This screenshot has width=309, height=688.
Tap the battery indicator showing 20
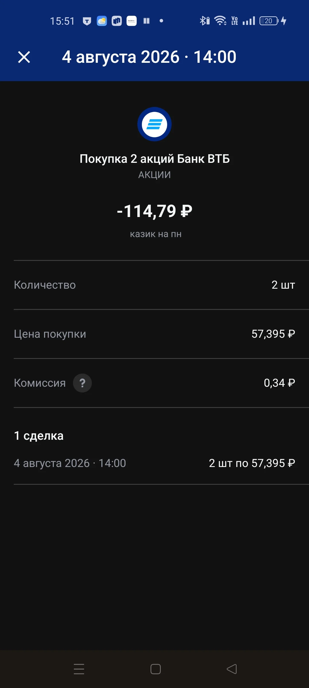[269, 21]
